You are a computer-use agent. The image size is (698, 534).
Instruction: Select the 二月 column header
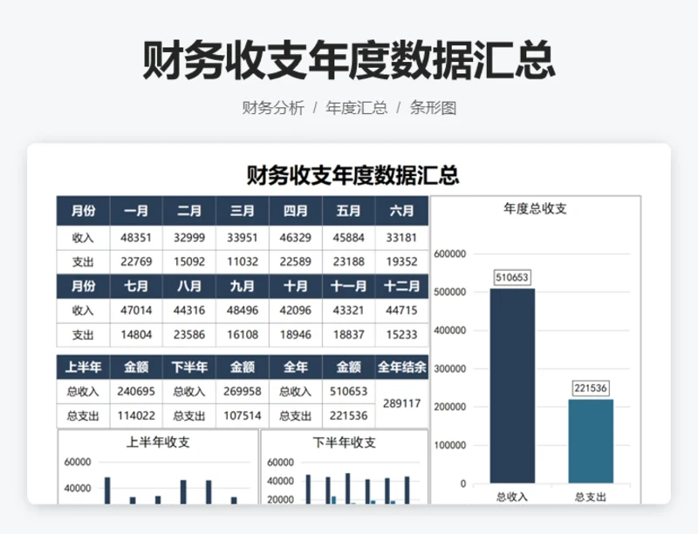tap(189, 211)
